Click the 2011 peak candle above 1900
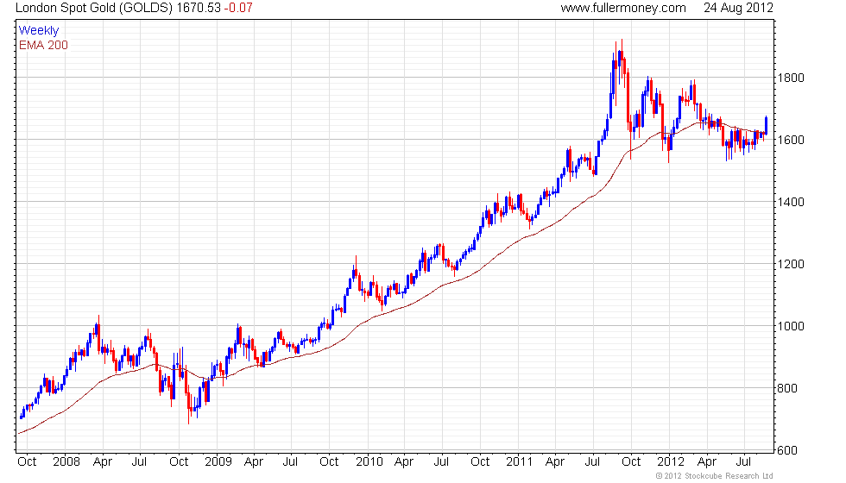This screenshot has height=483, width=846. coord(622,57)
